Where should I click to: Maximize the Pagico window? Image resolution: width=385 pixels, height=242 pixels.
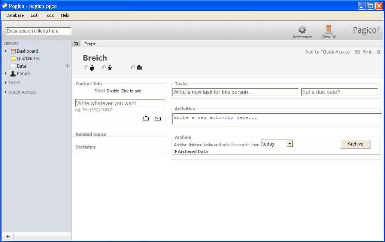pyautogui.click(x=370, y=6)
